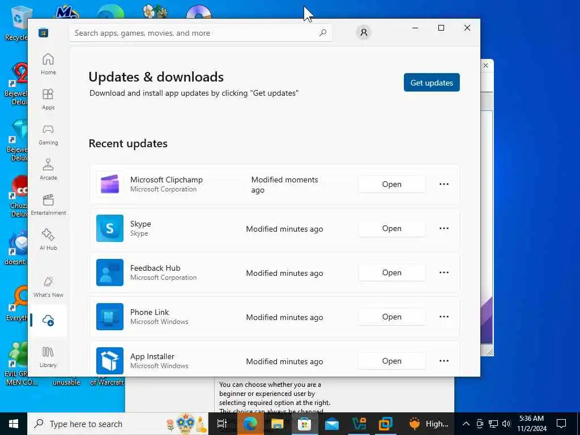Click the Microsoft Store logo icon
Viewport: 580px width, 435px height.
pyautogui.click(x=43, y=33)
